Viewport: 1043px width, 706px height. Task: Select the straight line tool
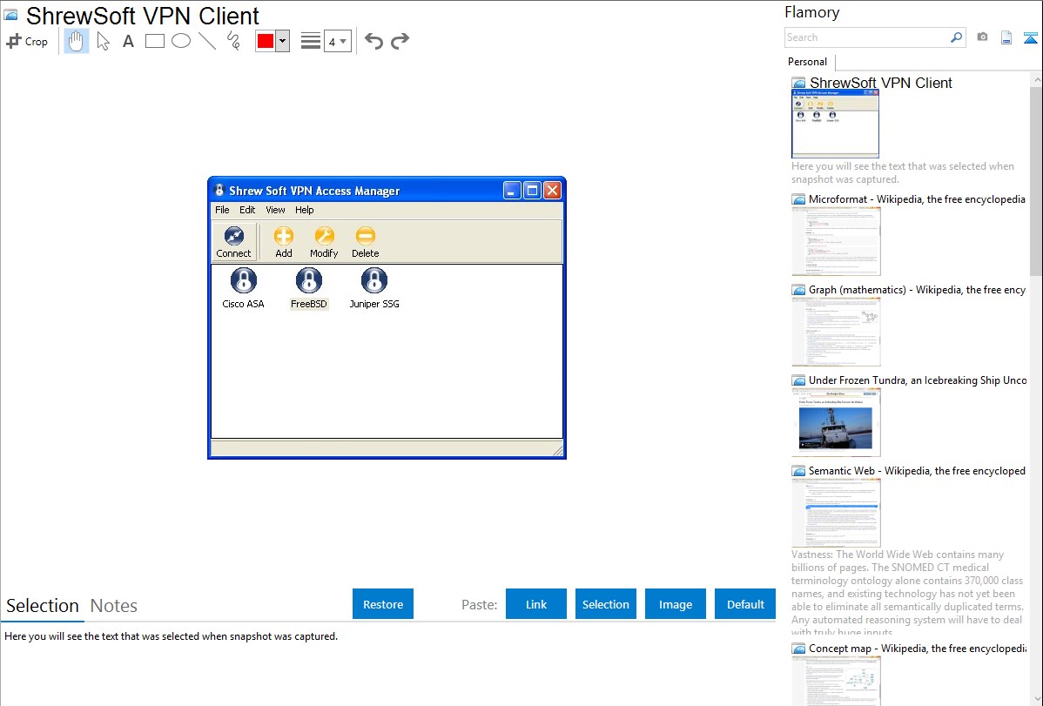[x=207, y=41]
